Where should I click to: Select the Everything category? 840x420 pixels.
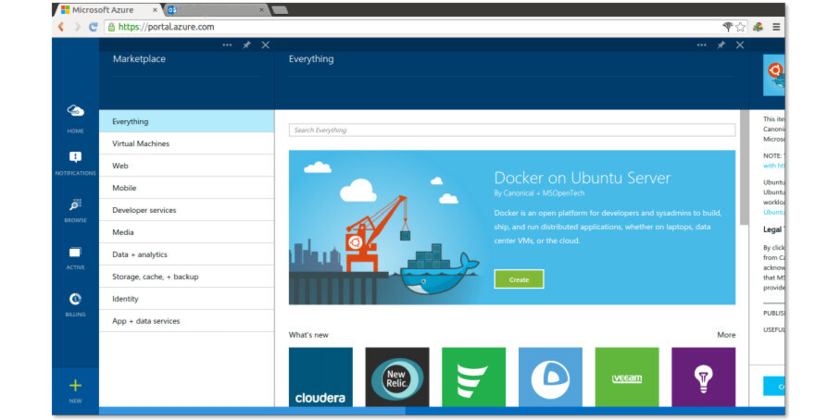pos(186,121)
